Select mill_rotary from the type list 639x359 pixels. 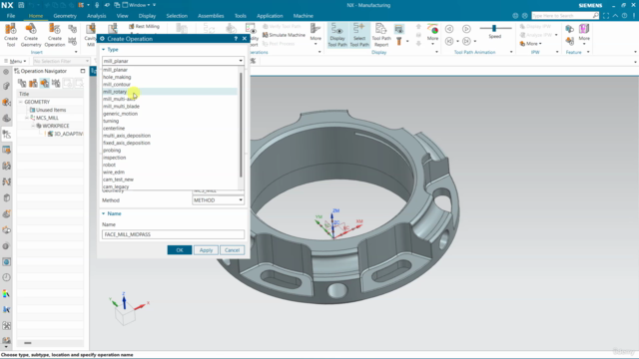[170, 92]
